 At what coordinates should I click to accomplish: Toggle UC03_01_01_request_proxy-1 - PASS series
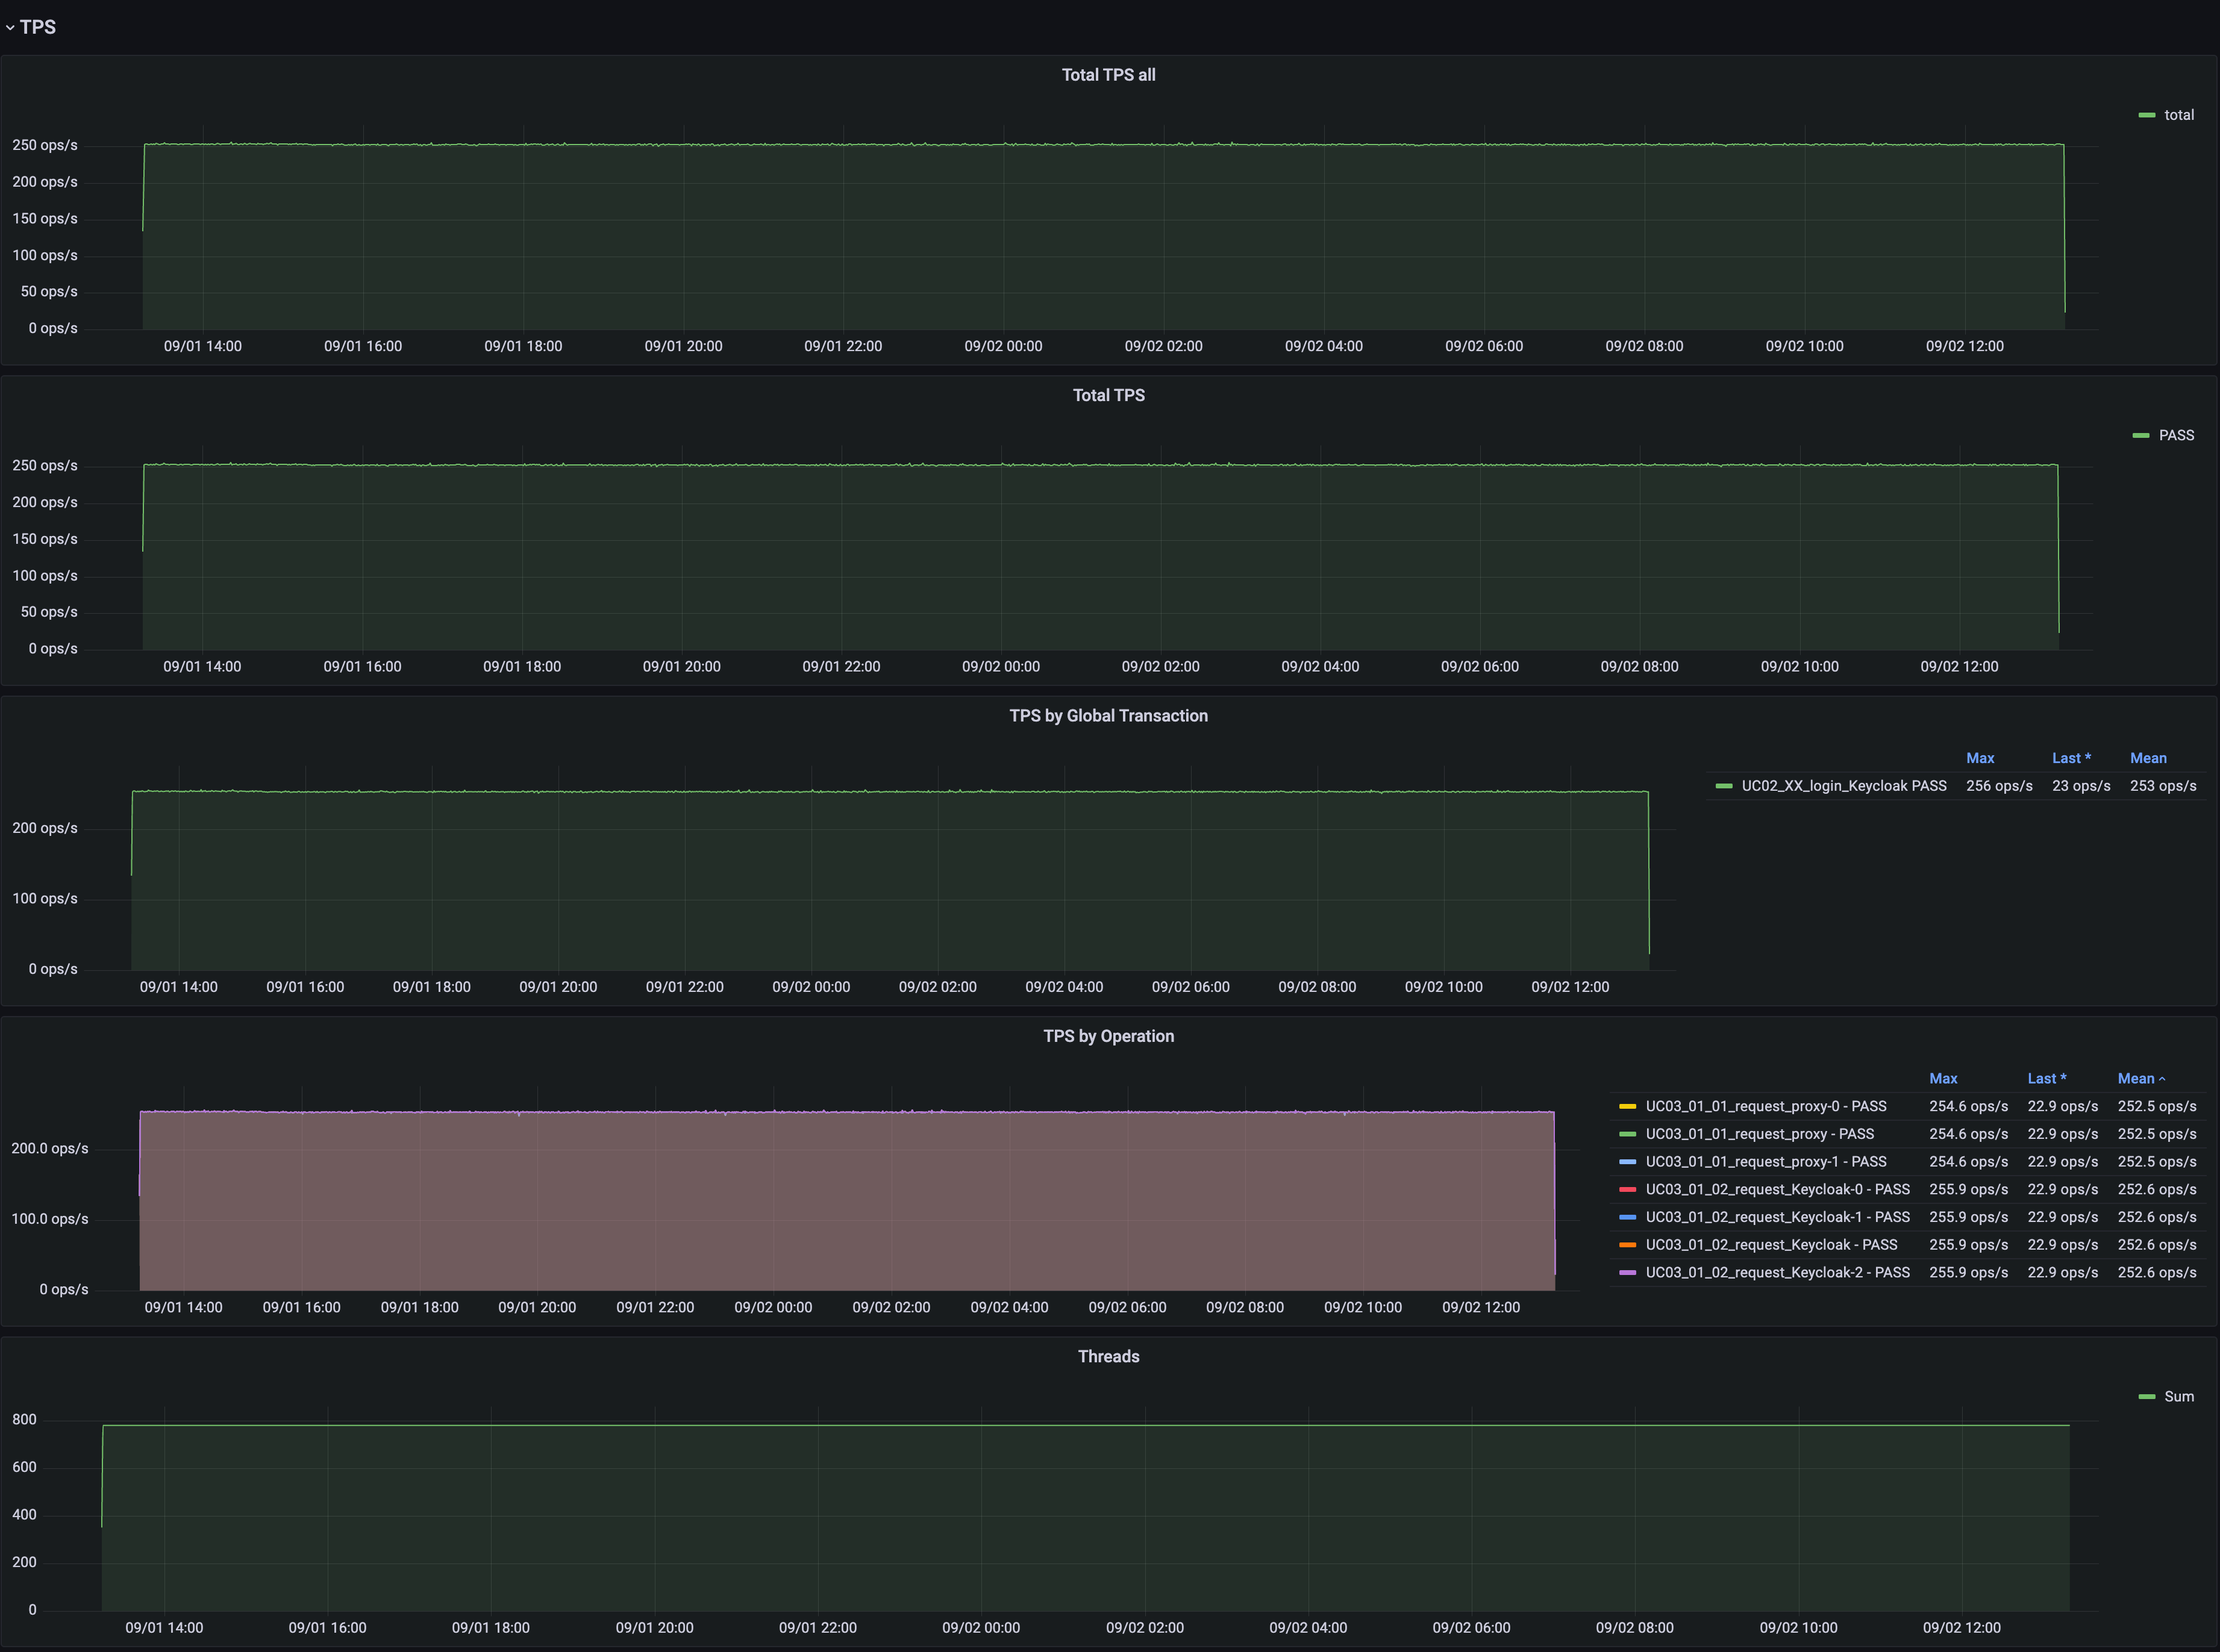(x=1766, y=1162)
